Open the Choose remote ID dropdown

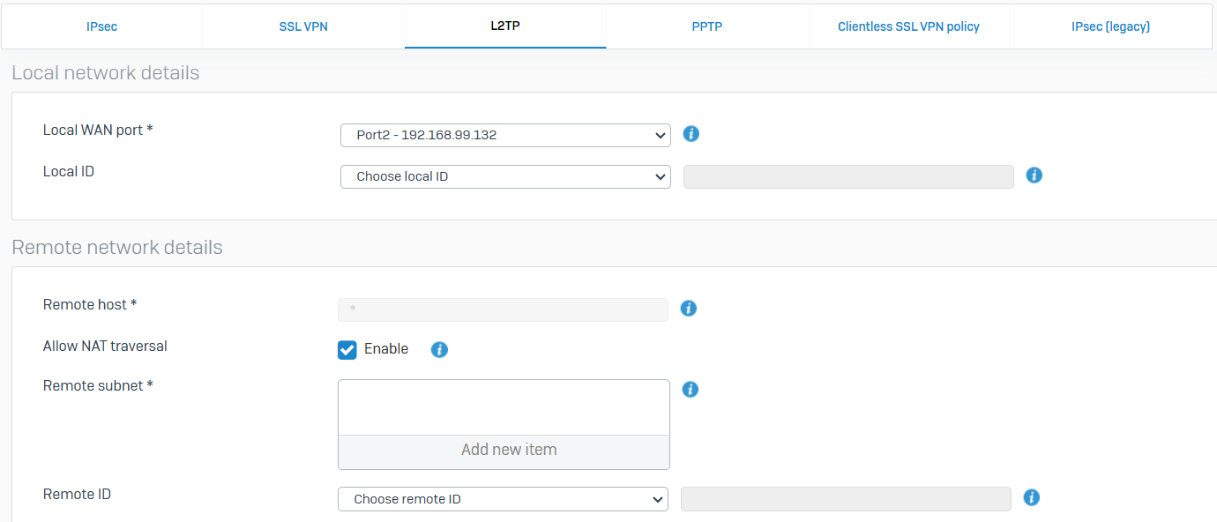(x=503, y=499)
